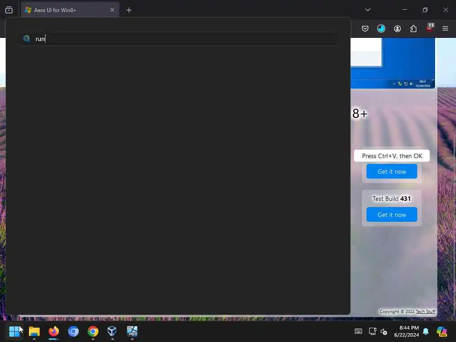Open the Extensions puzzle icon
The image size is (456, 342).
coord(413,28)
